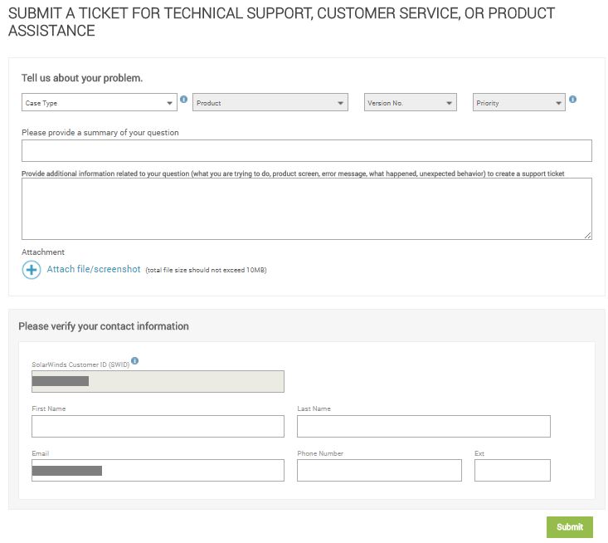Viewport: 608px width, 543px height.
Task: Click the info icon next to Priority
Action: 573,100
